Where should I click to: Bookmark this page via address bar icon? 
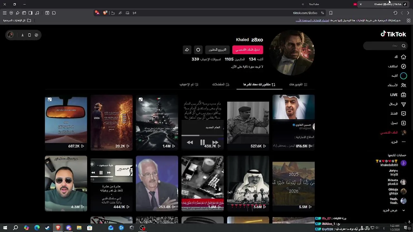pos(331,13)
